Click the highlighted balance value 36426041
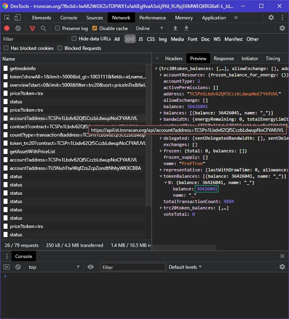Screen dimensions: 289x319 click(x=207, y=189)
